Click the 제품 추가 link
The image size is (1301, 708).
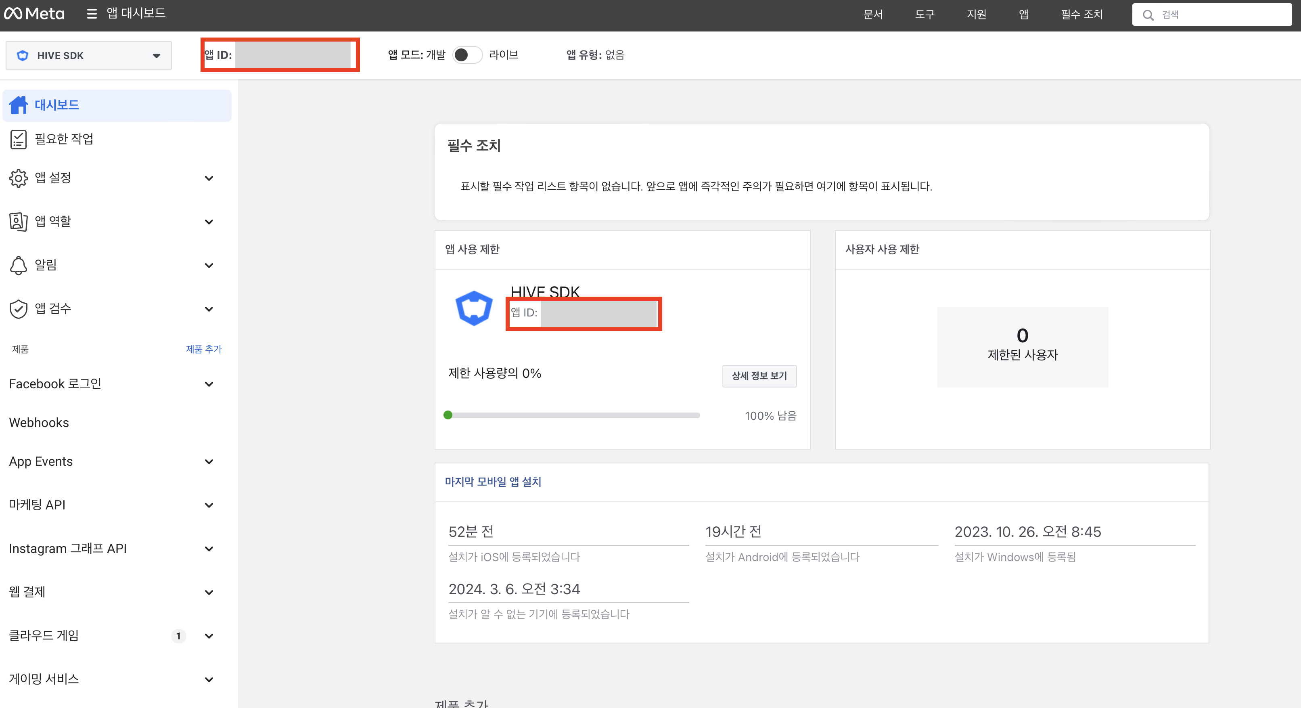pyautogui.click(x=203, y=349)
